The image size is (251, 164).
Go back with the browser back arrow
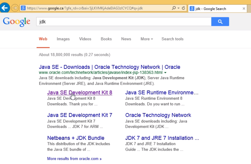(x=5, y=8)
